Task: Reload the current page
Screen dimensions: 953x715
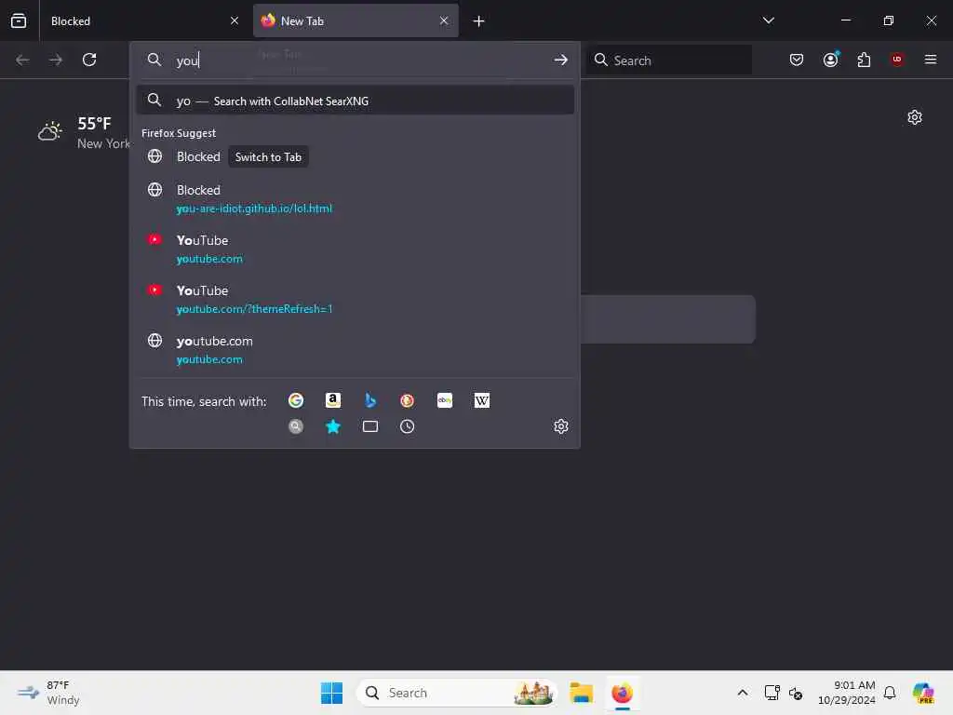Action: [89, 60]
